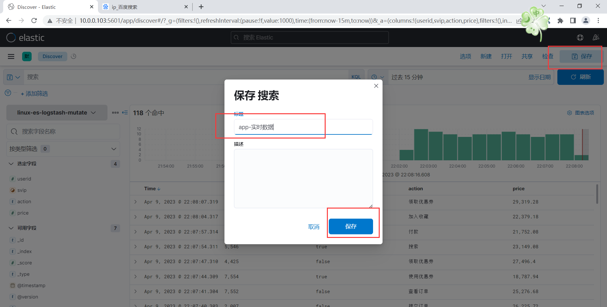607x307 pixels.
Task: Click the 标题 title input field
Action: pyautogui.click(x=303, y=127)
